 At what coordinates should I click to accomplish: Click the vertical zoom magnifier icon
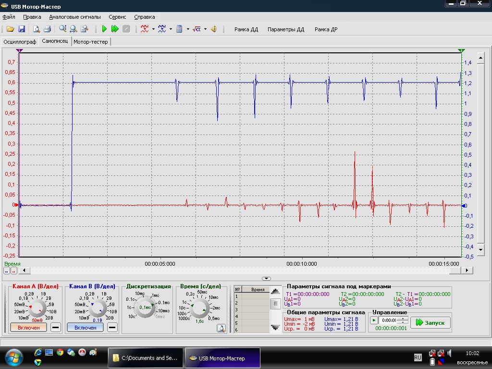63,29
